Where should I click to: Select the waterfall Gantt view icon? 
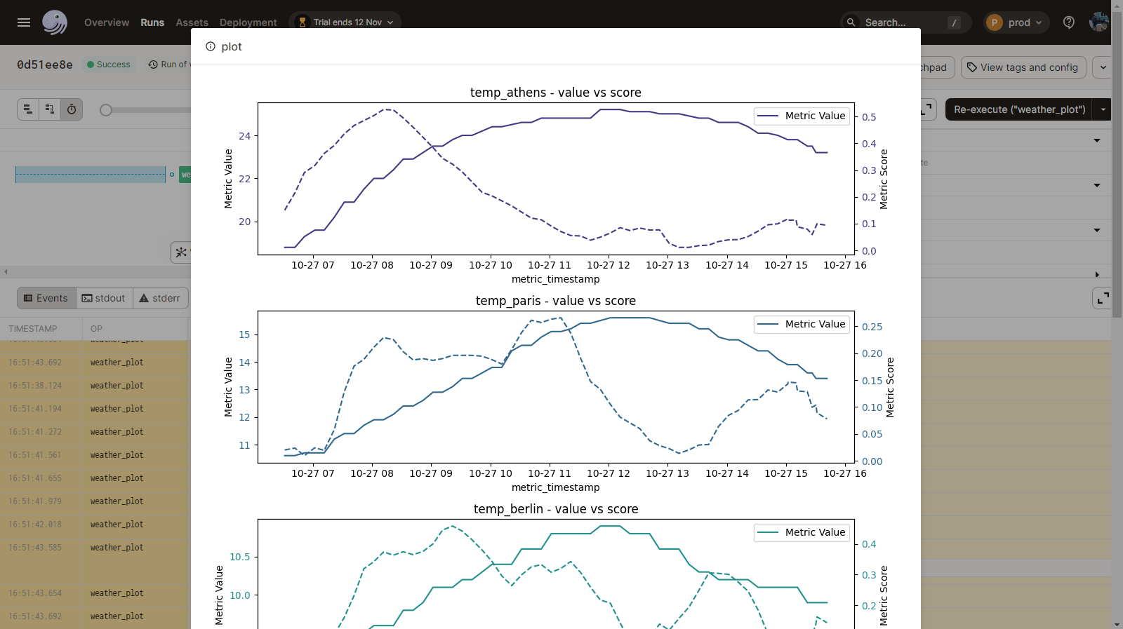28,109
